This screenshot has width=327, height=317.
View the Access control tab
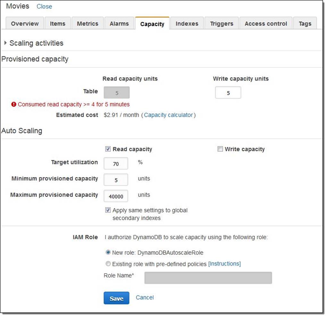[266, 24]
